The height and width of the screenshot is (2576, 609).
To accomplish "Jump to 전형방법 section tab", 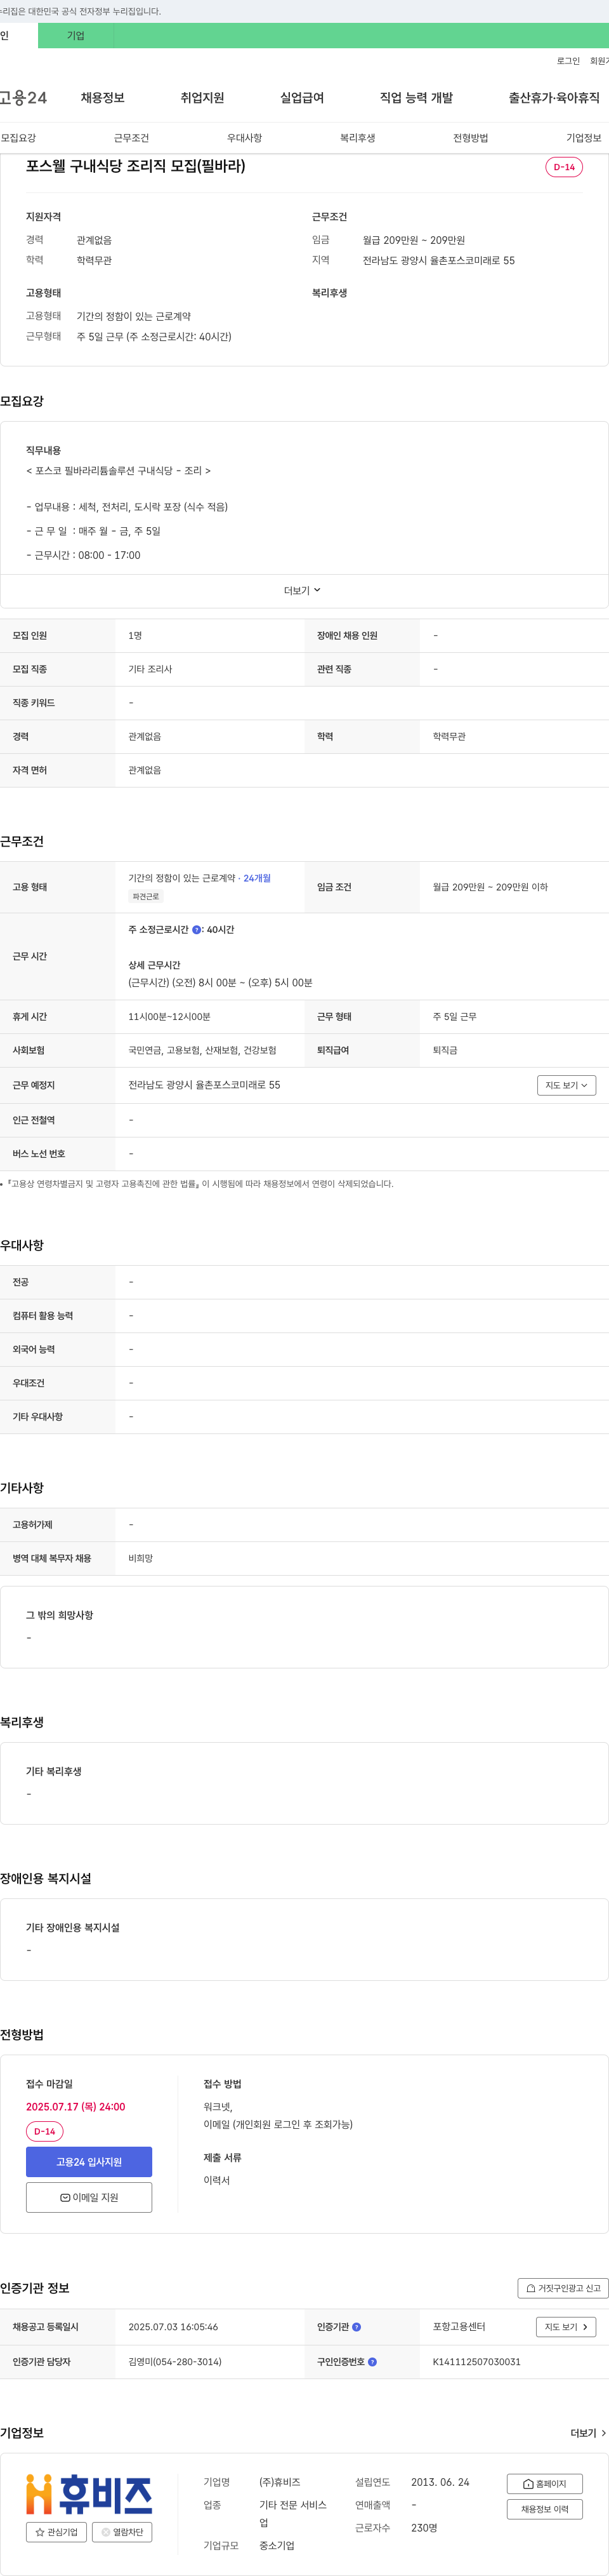I will 470,138.
